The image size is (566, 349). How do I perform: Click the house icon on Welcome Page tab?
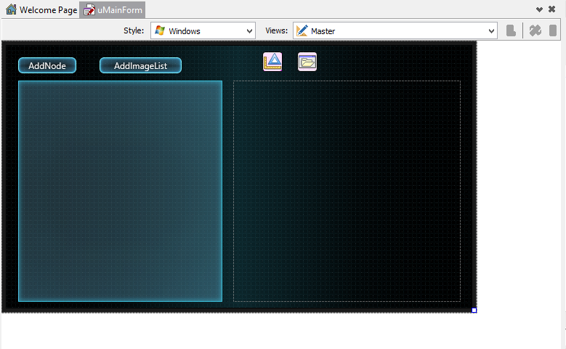11,9
